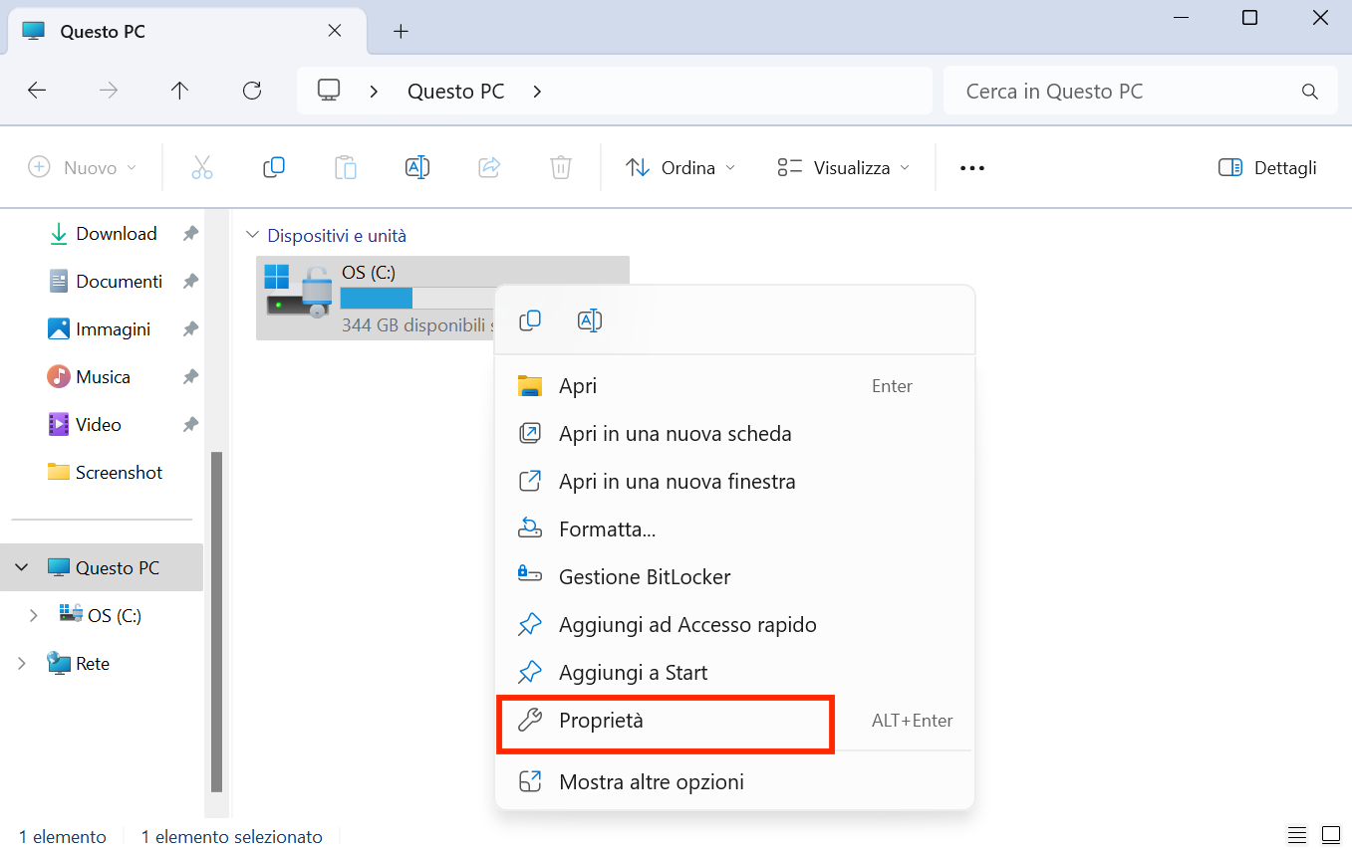Toggle the Dettagli details pane
Image resolution: width=1352 pixels, height=850 pixels.
[x=1267, y=168]
